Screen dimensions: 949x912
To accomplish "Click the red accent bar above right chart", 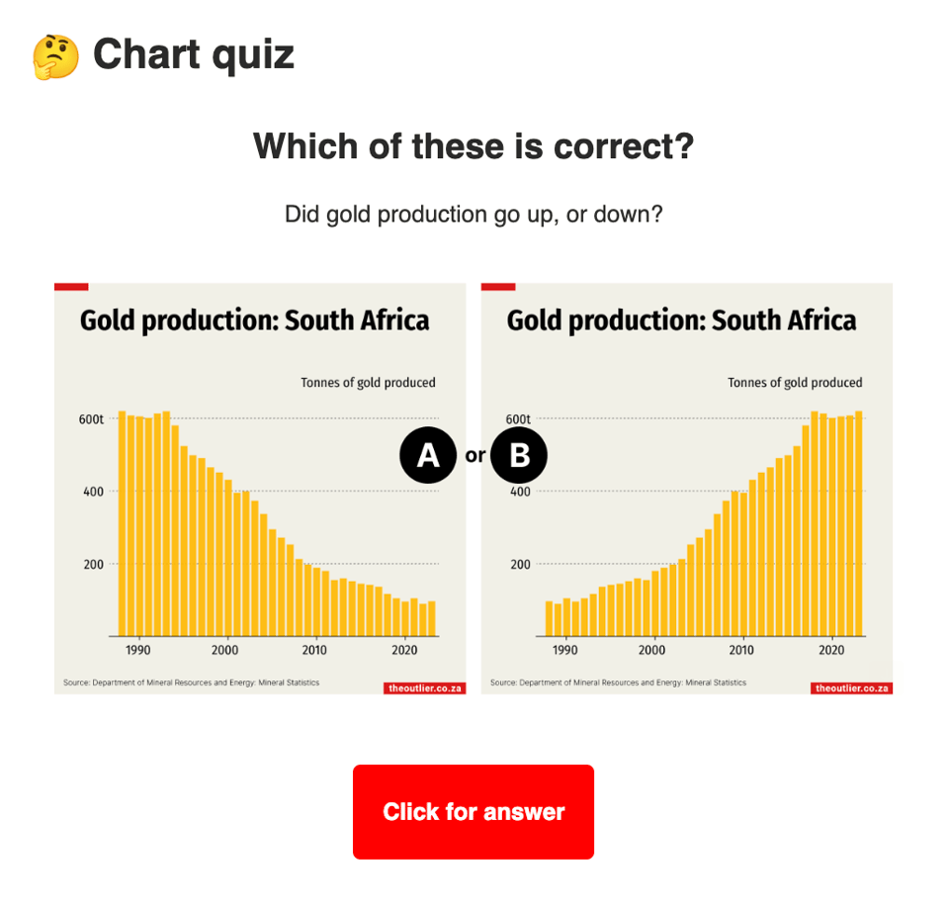I will point(498,287).
